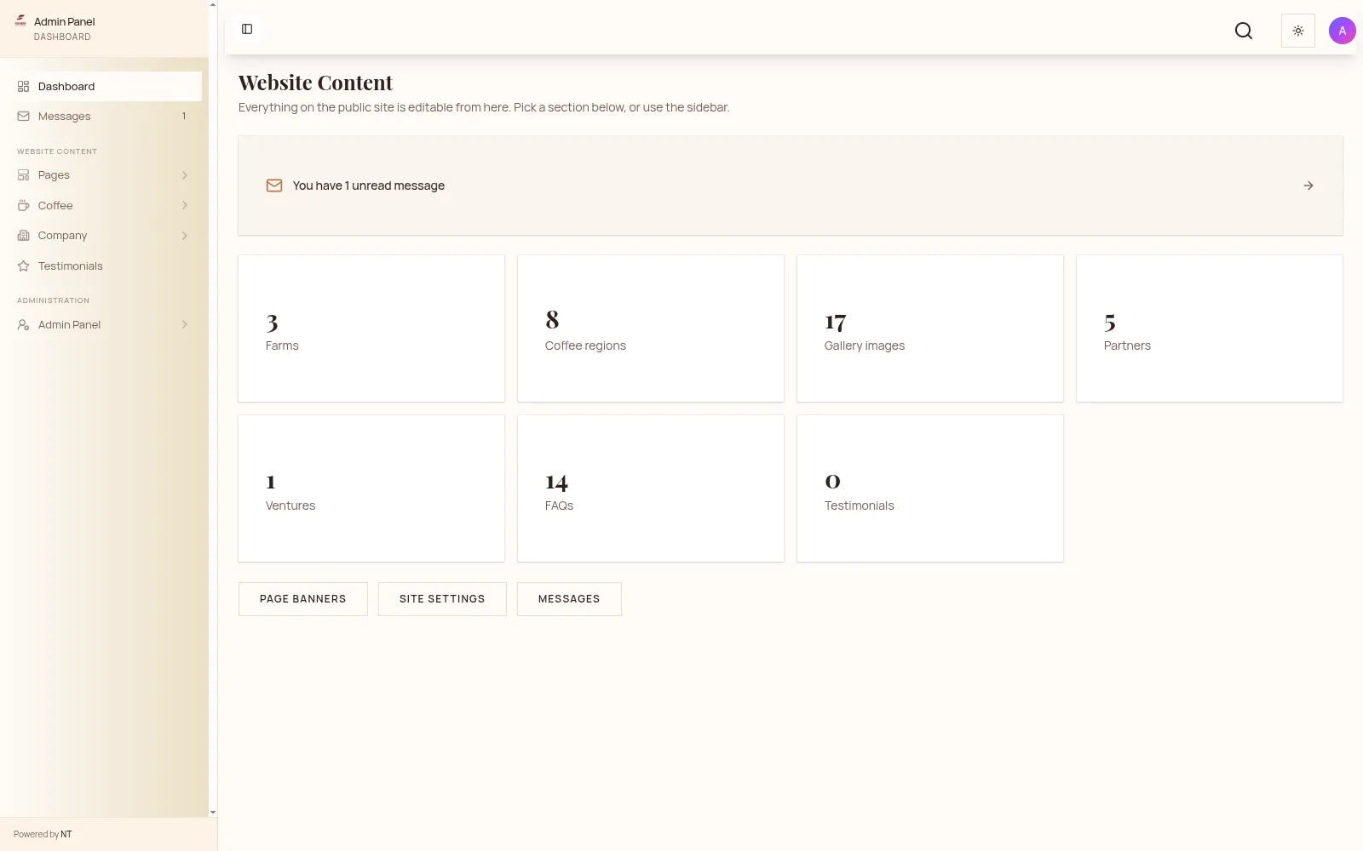Screen dimensions: 1363x851
Task: Click the Coffee cup icon in sidebar
Action: pyautogui.click(x=24, y=205)
